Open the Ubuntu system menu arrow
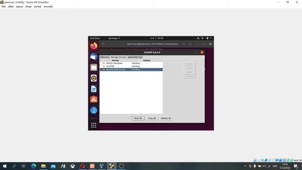The width and height of the screenshot is (302, 170). tap(211, 38)
